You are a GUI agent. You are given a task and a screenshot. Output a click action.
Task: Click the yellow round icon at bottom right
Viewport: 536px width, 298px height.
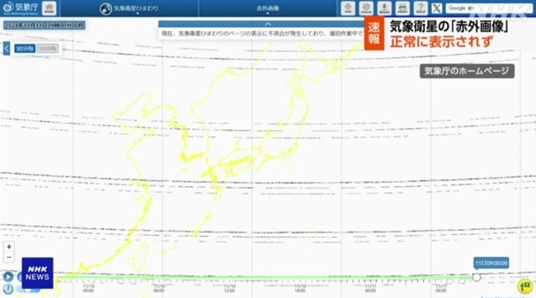[x=524, y=286]
